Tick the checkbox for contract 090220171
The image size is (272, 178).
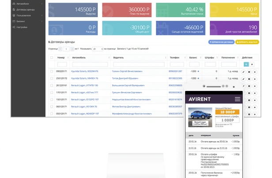(52, 71)
